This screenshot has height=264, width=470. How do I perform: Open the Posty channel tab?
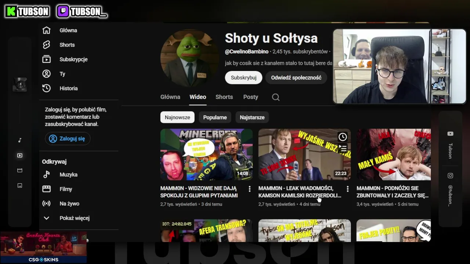[x=250, y=97]
